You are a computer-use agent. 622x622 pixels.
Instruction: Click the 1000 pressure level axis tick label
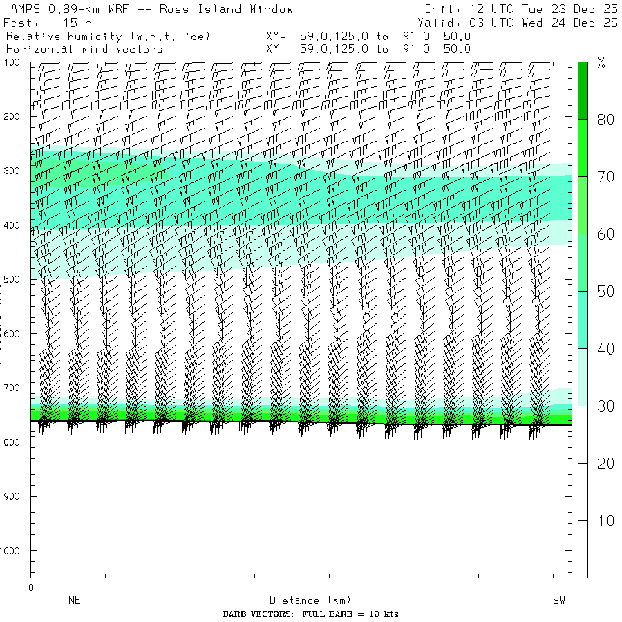[14, 551]
